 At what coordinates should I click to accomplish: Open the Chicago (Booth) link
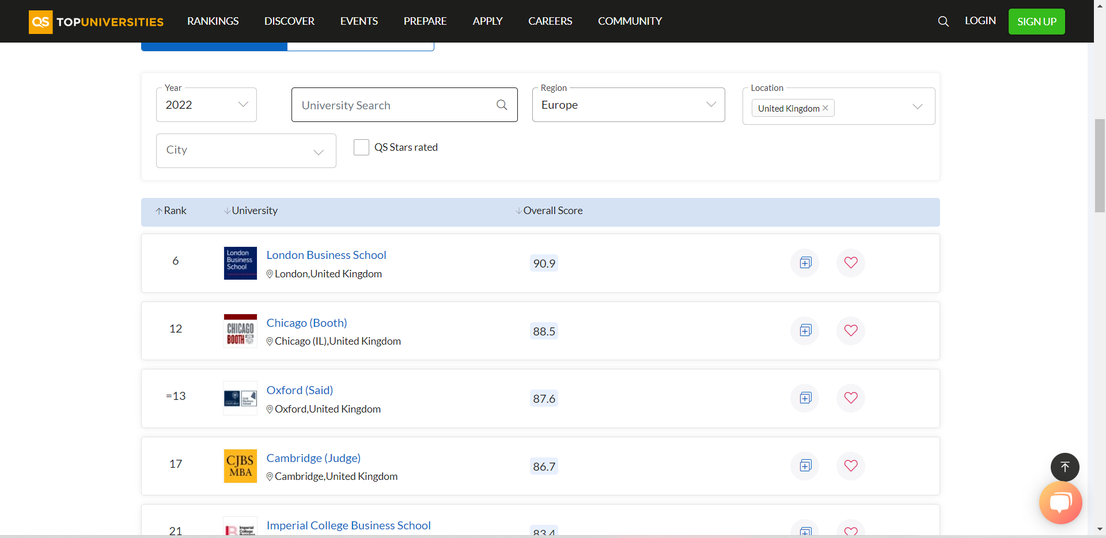[x=306, y=323]
